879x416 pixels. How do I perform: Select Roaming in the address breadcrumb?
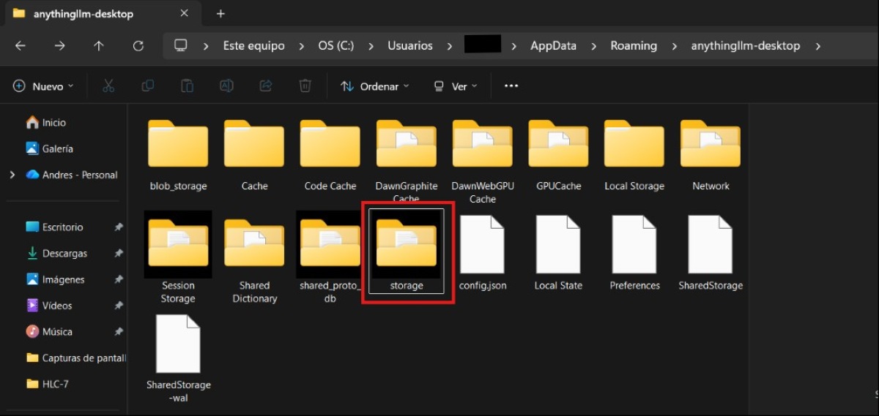click(634, 45)
